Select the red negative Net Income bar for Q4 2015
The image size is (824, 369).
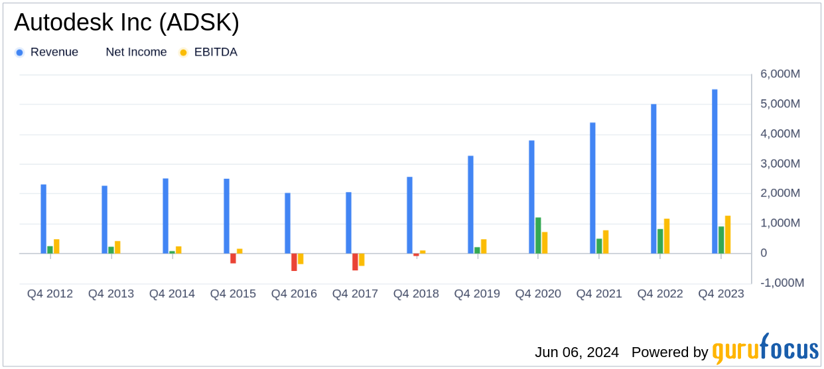pyautogui.click(x=233, y=258)
